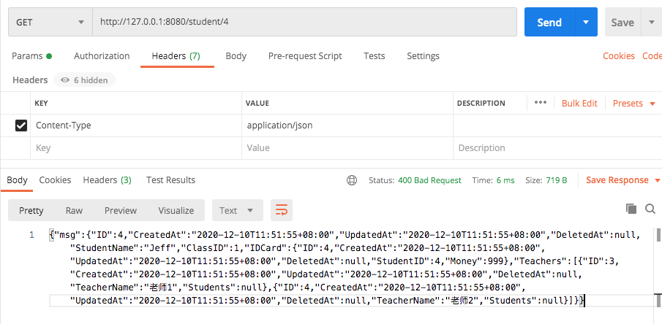Switch to the Test Results tab

[170, 180]
